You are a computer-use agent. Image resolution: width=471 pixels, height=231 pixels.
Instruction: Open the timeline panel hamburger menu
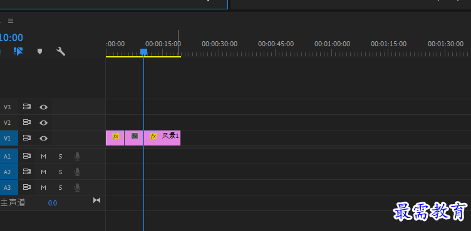11,21
